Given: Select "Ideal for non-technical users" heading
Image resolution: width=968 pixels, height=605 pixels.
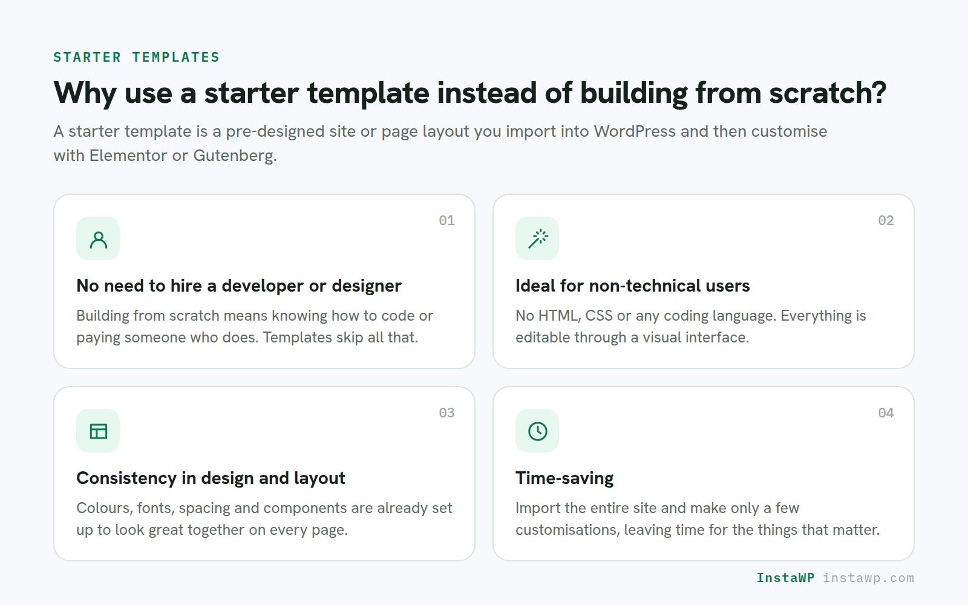Looking at the screenshot, I should [x=633, y=286].
